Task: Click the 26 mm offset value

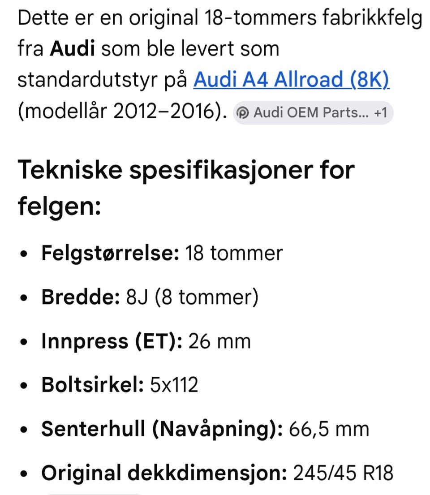Action: pos(220,341)
